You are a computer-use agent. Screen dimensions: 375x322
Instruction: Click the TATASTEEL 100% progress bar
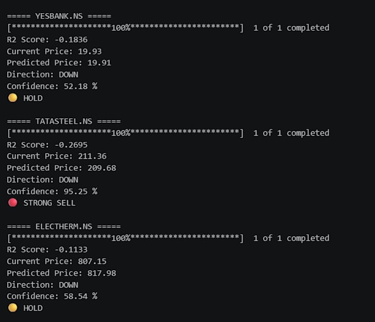(125, 133)
